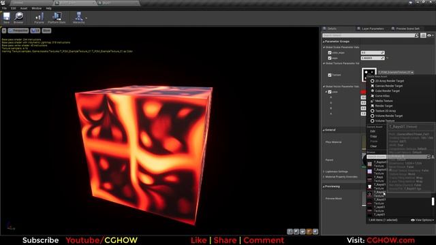Switch to the Preview Scene Settings tab
Image resolution: width=436 pixels, height=245 pixels.
[407, 29]
